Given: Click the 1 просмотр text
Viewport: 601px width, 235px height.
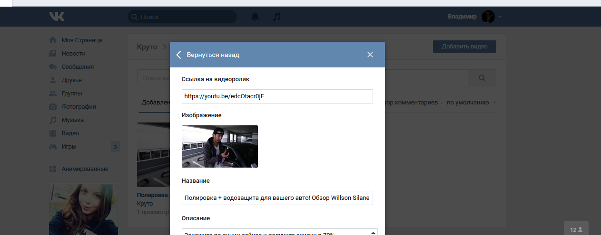Looking at the screenshot, I should 153,212.
